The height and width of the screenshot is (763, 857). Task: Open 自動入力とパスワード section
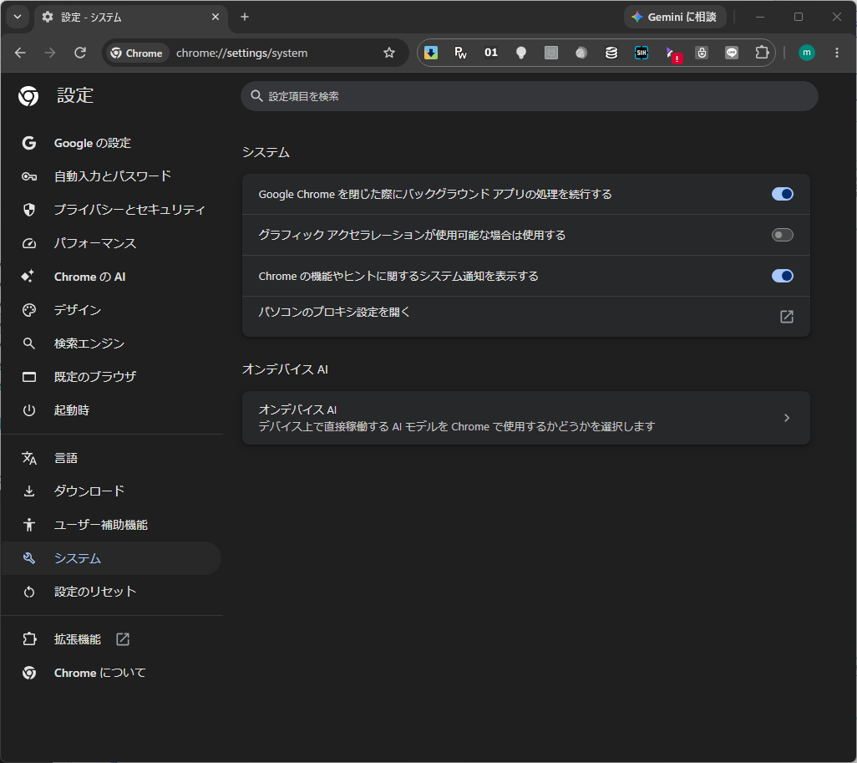click(x=112, y=176)
